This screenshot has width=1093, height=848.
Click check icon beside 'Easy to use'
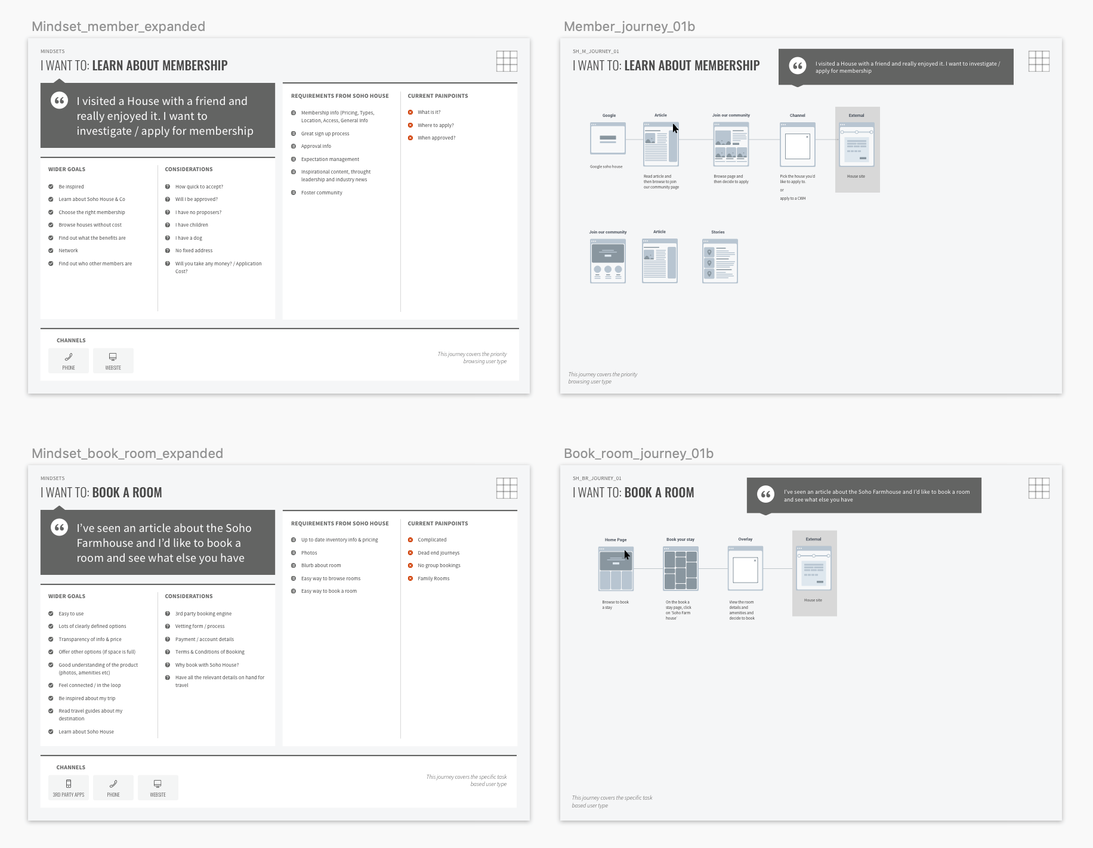tap(51, 614)
